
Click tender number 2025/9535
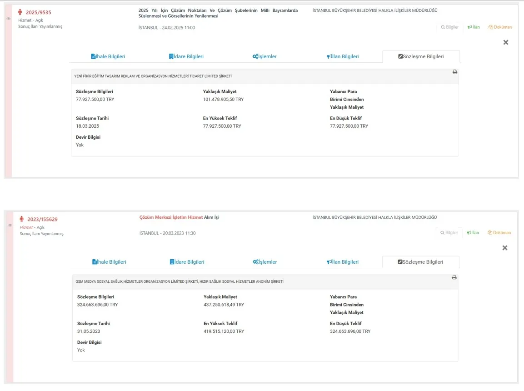point(39,12)
